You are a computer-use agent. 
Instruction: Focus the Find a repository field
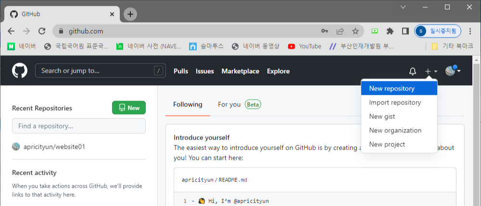click(79, 126)
